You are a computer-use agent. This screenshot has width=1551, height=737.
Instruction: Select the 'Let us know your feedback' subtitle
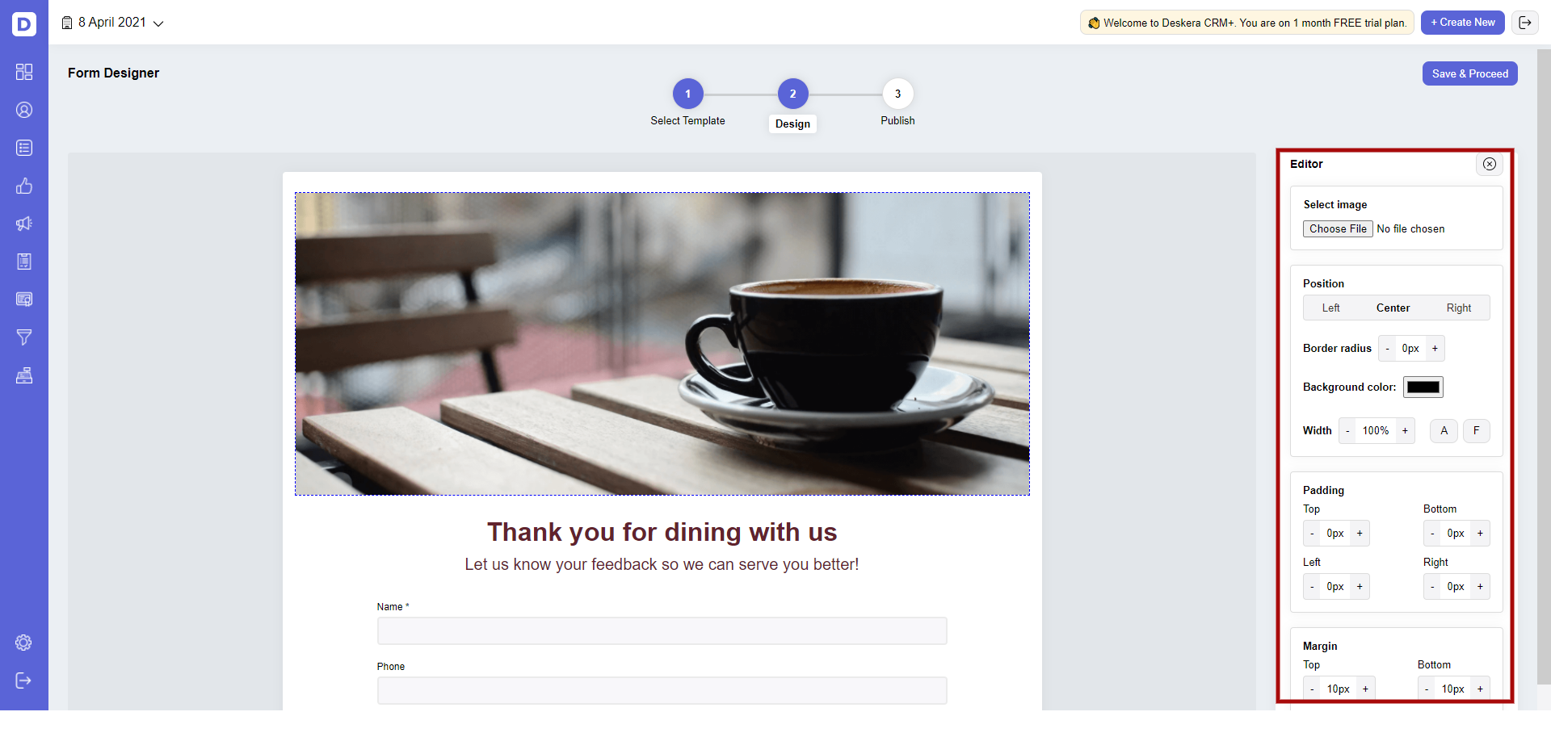pos(662,564)
